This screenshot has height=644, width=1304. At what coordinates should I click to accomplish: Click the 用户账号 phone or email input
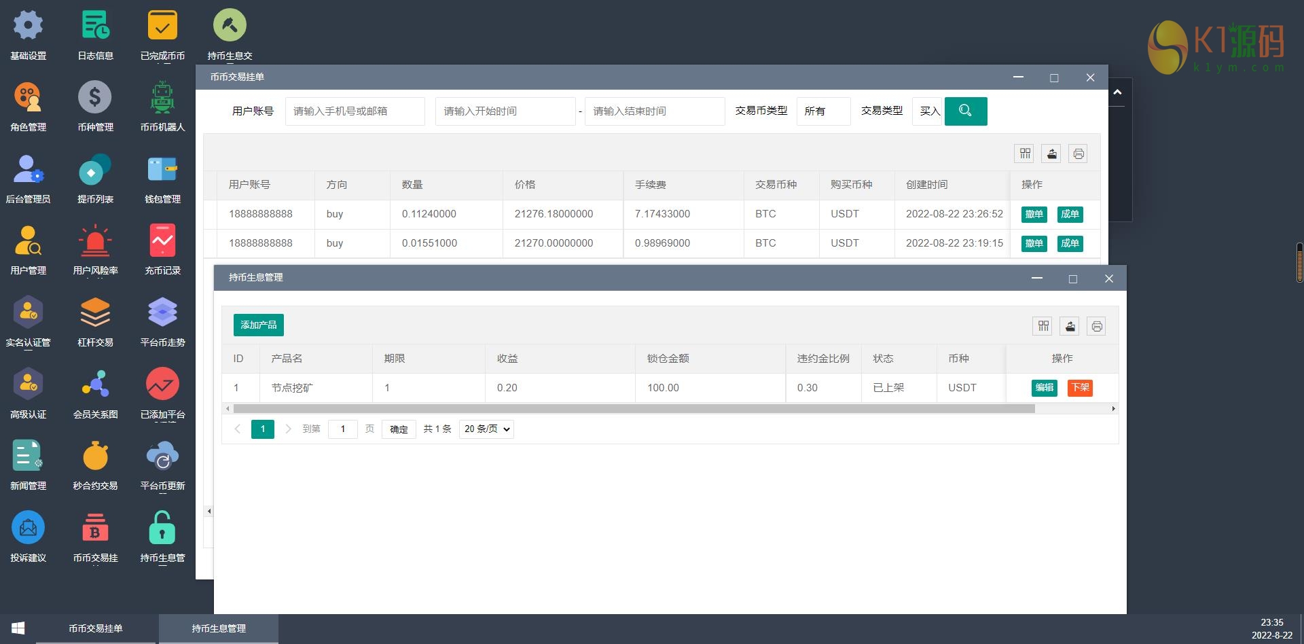tap(355, 111)
